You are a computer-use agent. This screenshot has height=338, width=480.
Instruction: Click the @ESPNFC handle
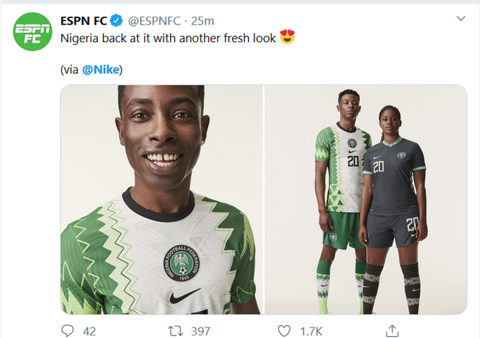pyautogui.click(x=151, y=21)
